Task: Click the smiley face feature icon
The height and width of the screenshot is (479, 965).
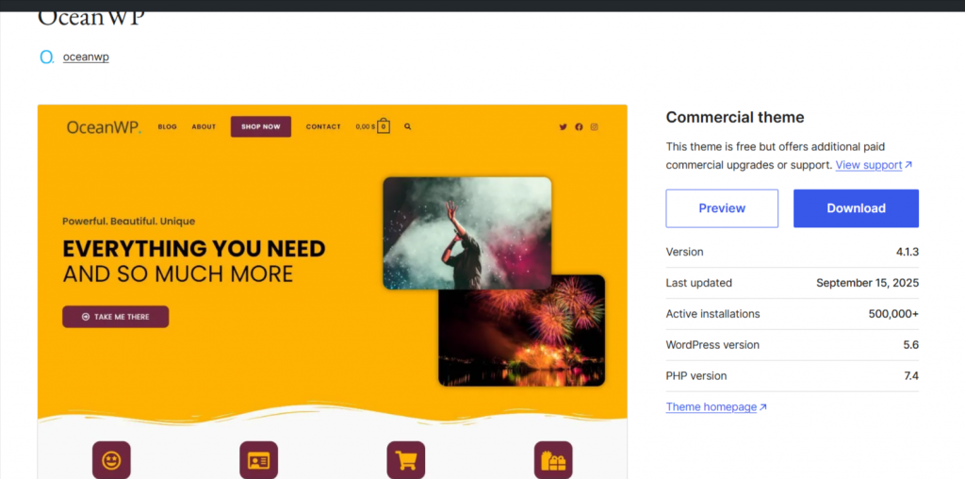Action: pyautogui.click(x=111, y=460)
